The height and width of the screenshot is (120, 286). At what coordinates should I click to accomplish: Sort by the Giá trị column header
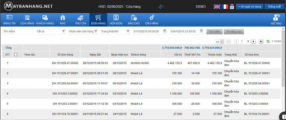178,55
